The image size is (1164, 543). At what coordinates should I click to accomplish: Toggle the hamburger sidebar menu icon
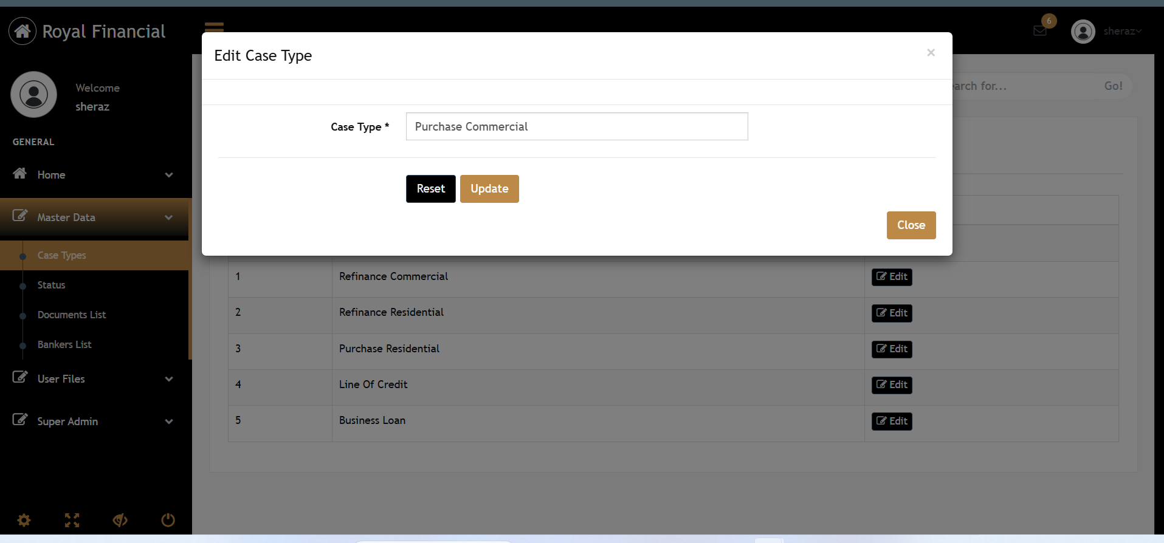click(x=214, y=27)
